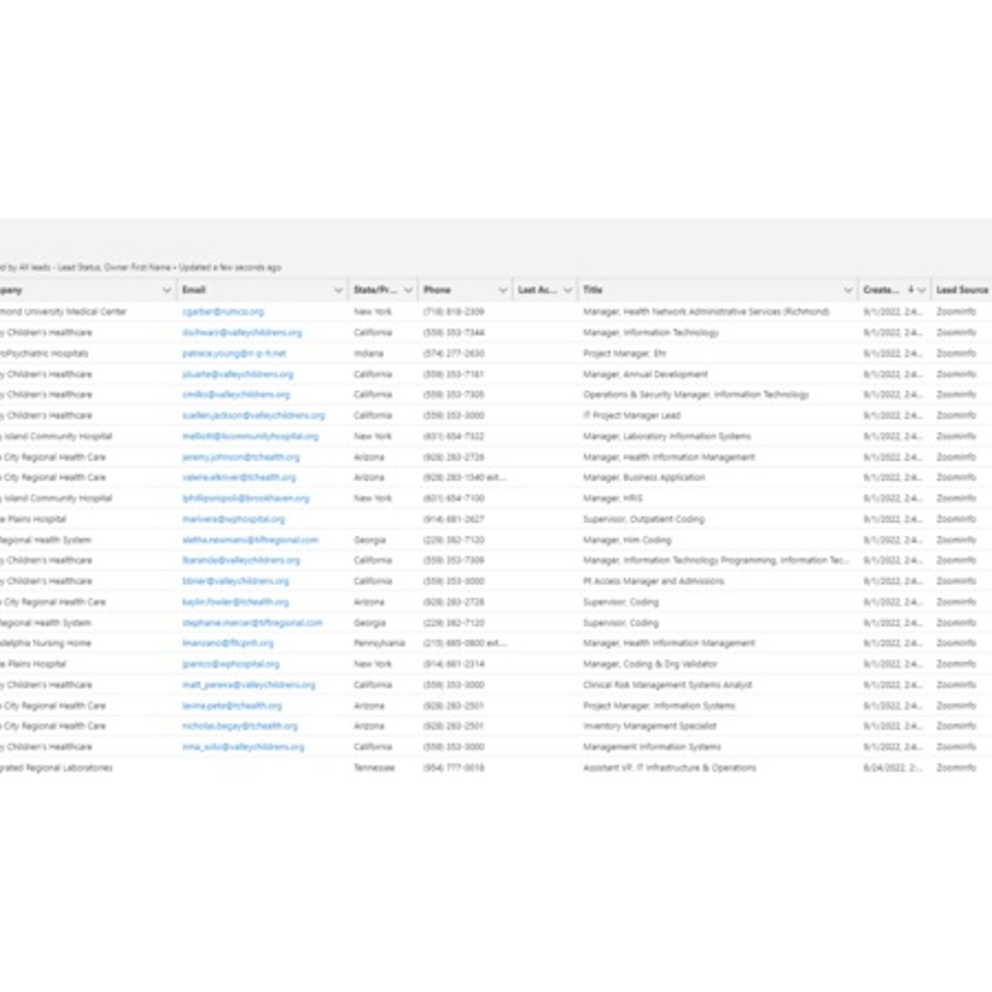
Task: Click the suellen.jackson@valleychildrens.org email
Action: pyautogui.click(x=253, y=415)
